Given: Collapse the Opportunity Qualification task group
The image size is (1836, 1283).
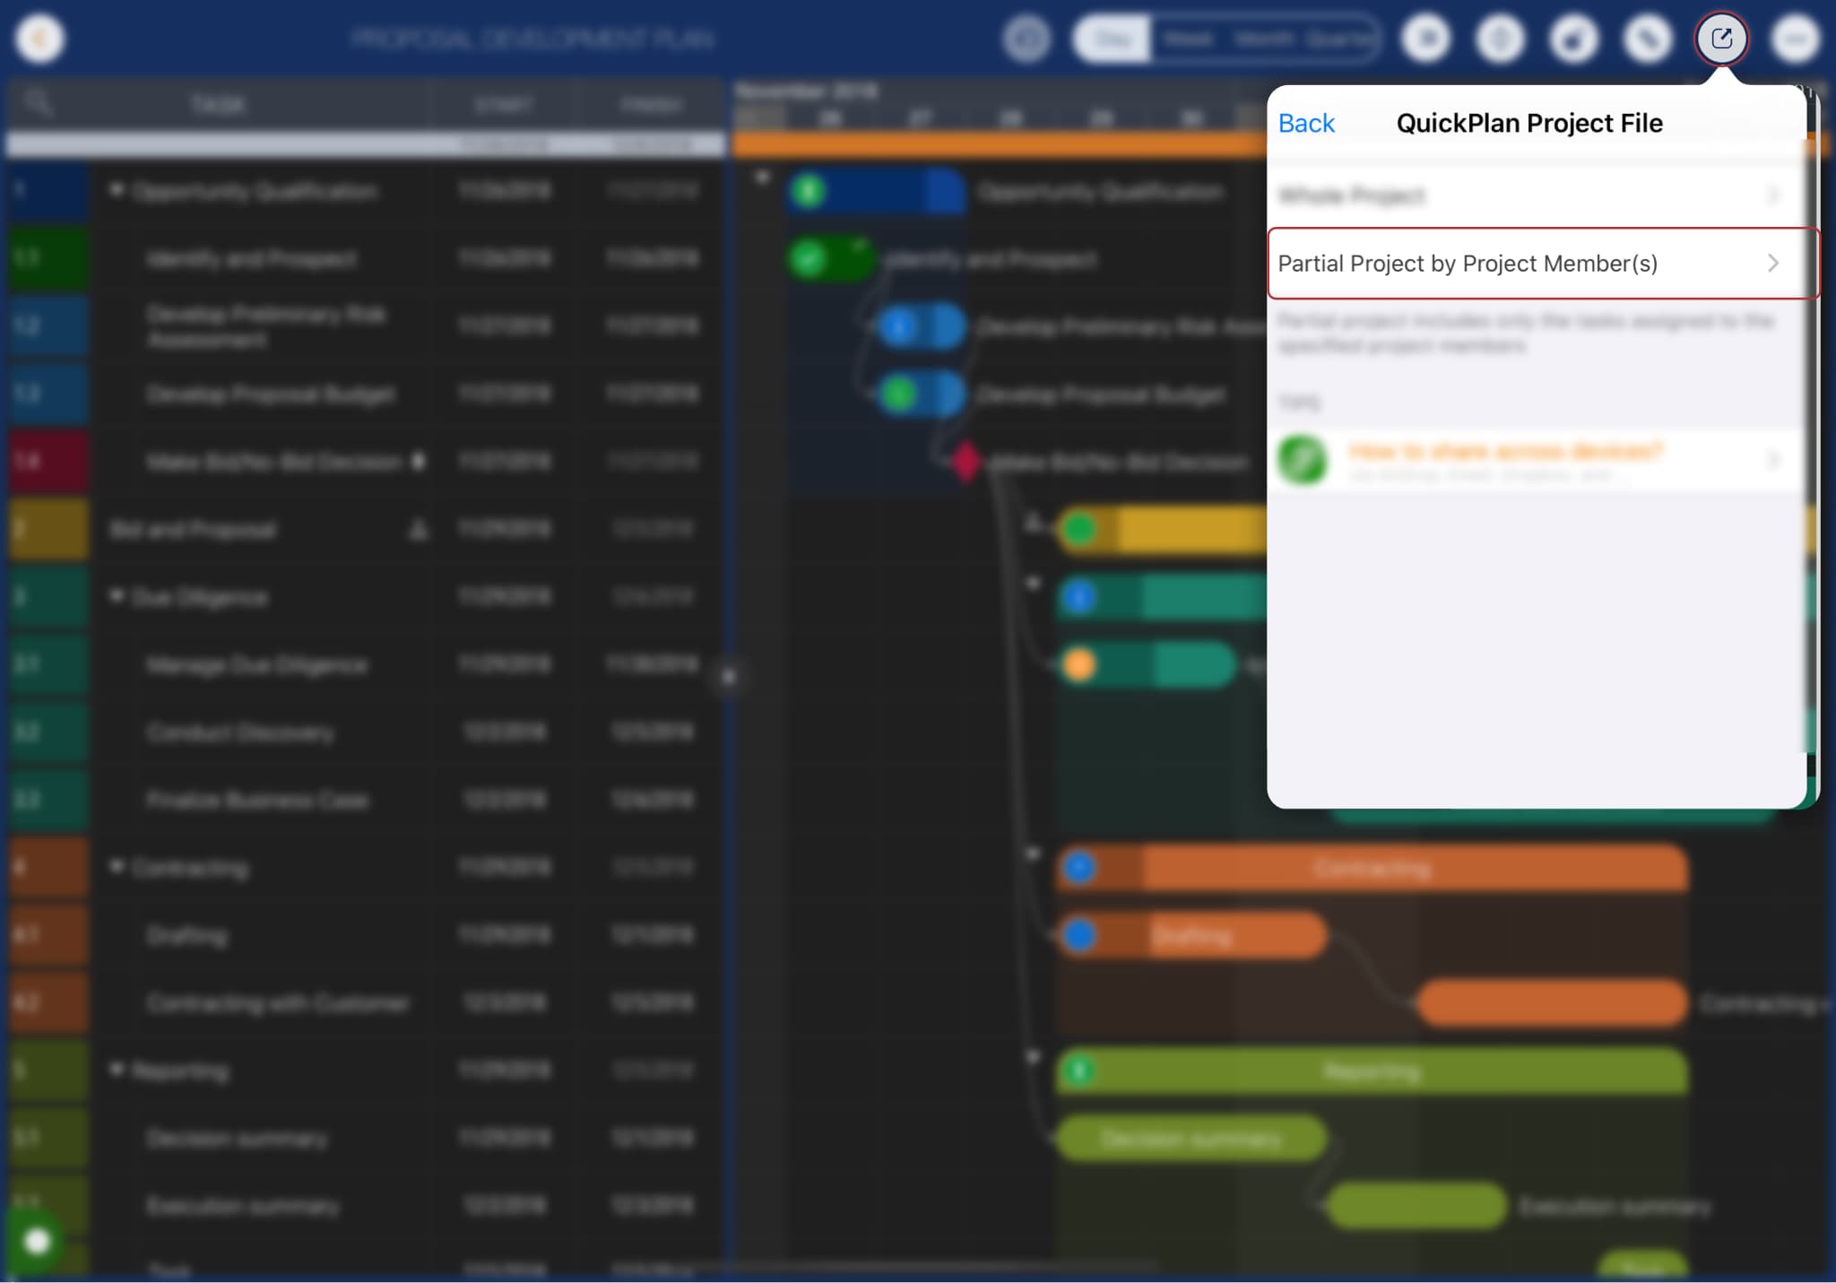Looking at the screenshot, I should coord(117,190).
